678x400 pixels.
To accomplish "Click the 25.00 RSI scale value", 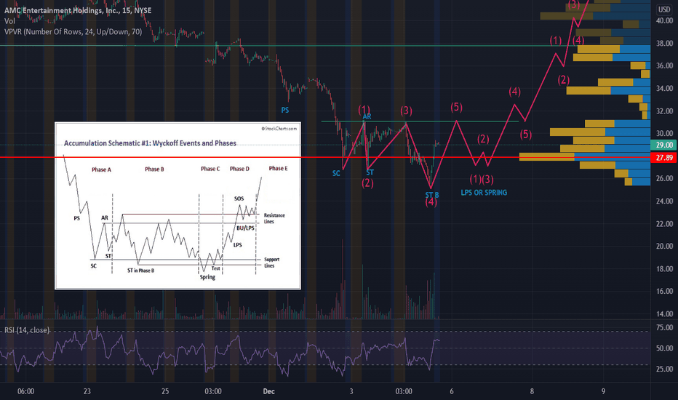I will (x=664, y=369).
